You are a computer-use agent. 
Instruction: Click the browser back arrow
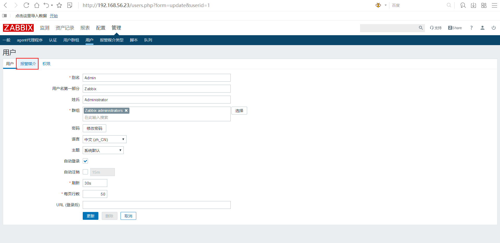(5, 5)
